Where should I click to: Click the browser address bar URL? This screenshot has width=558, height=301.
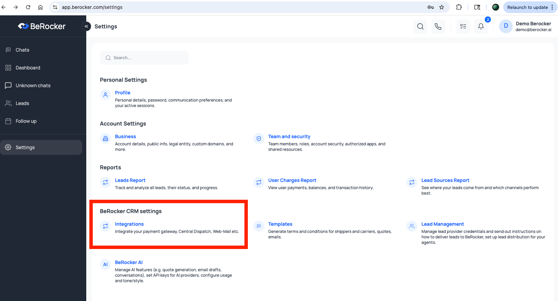pyautogui.click(x=92, y=7)
